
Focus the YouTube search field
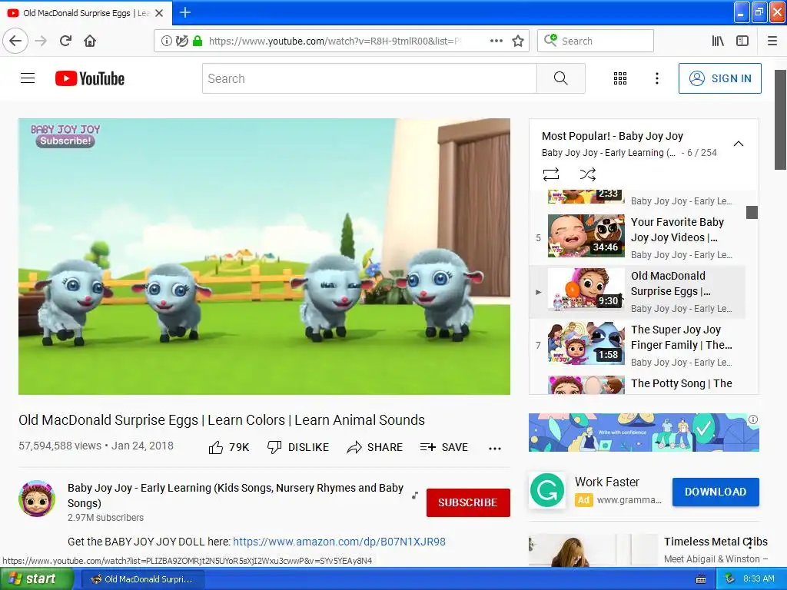pyautogui.click(x=370, y=78)
